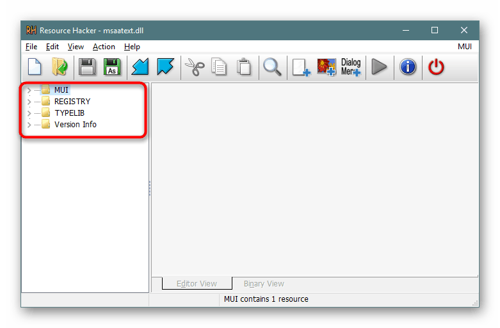
Task: Click the resize grip in status bar corner
Action: [x=475, y=303]
